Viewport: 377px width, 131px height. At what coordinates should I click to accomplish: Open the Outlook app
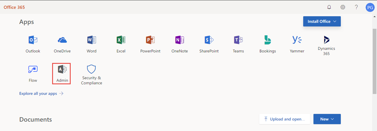(x=33, y=44)
